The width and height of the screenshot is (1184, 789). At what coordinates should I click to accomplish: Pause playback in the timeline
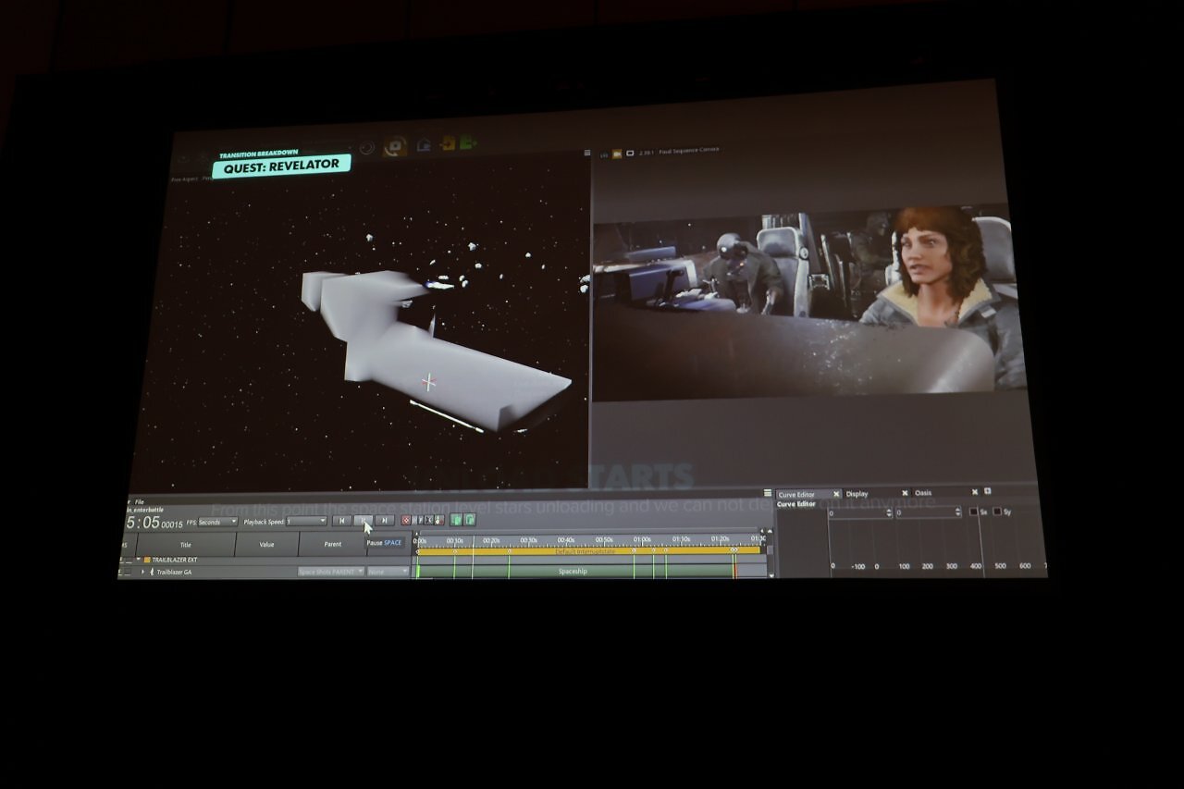click(364, 521)
